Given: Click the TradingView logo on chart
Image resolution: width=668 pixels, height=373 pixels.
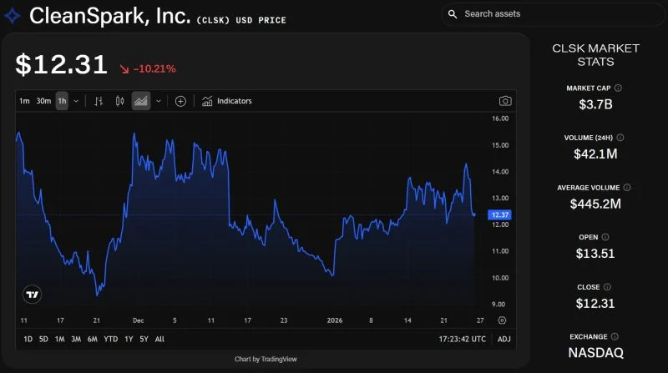Looking at the screenshot, I should [33, 295].
